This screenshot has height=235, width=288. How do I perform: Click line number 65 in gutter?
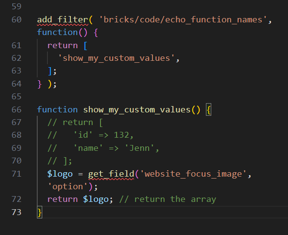coord(17,97)
